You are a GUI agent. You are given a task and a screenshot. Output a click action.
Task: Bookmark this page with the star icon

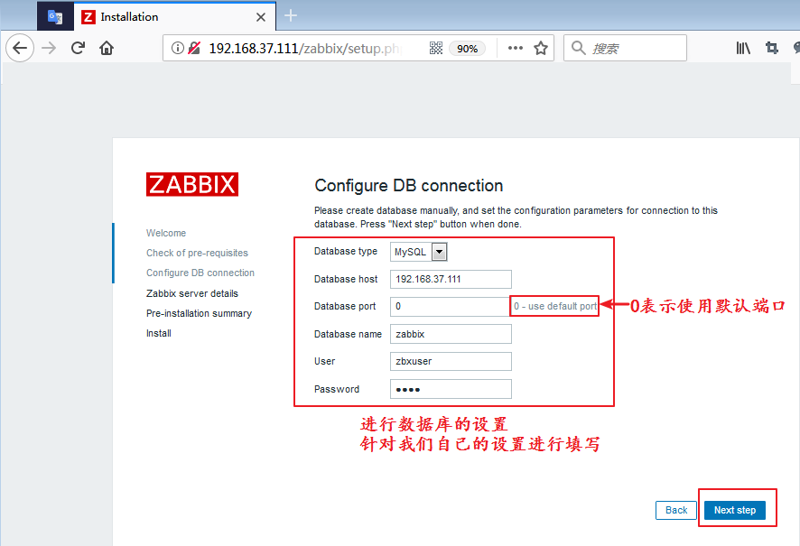point(541,49)
